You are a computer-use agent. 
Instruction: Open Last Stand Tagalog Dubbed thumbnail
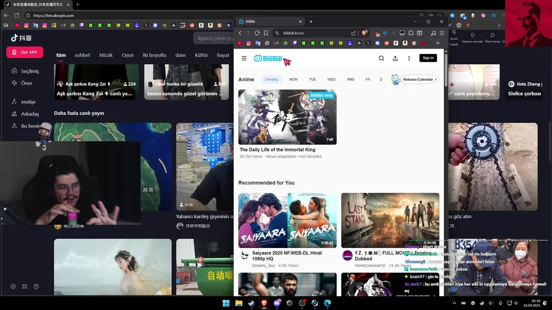pos(390,220)
